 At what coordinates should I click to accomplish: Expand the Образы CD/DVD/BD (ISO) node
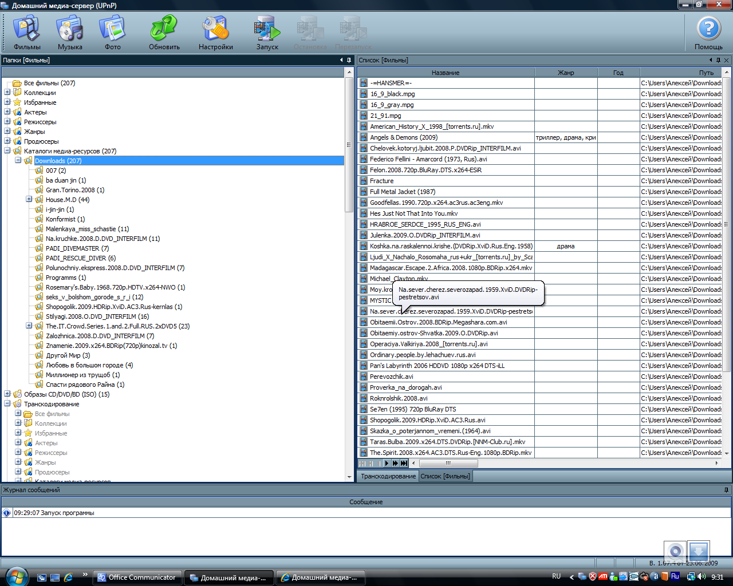tap(7, 394)
